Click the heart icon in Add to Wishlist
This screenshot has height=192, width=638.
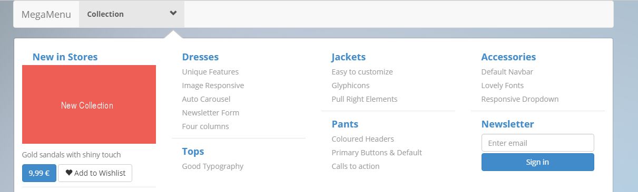(x=69, y=173)
